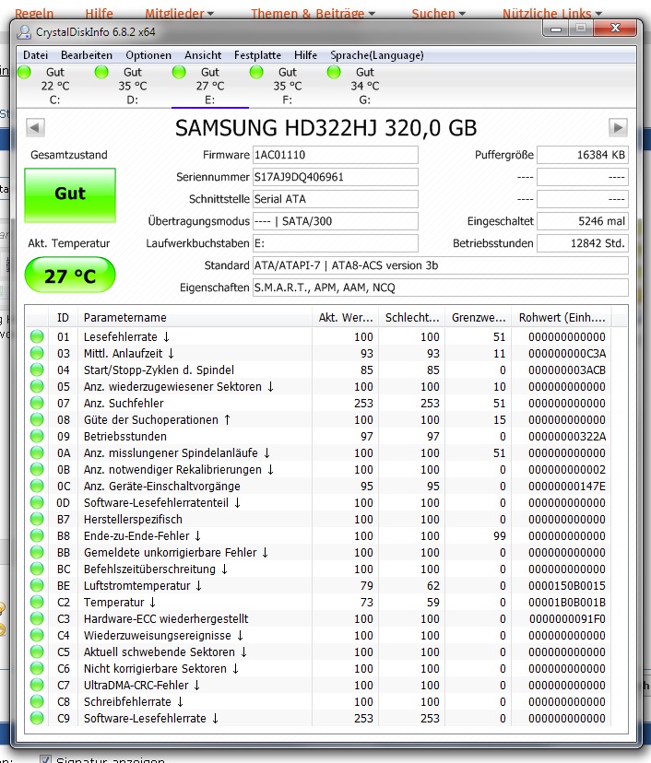
Task: Click status circle of Wiederzuweisungsereignisse row
Action: (x=37, y=635)
